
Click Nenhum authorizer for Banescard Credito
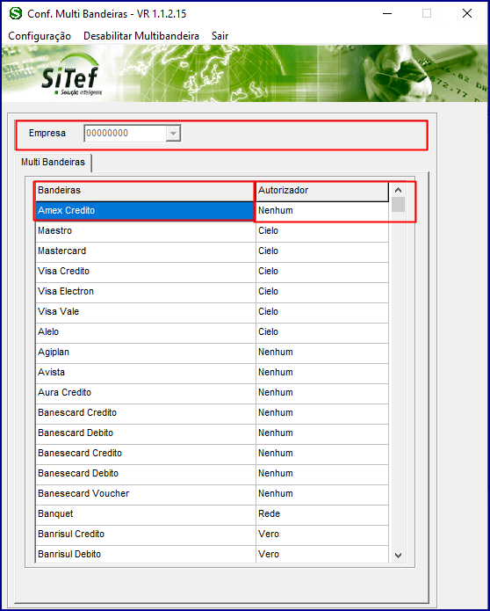pos(322,413)
